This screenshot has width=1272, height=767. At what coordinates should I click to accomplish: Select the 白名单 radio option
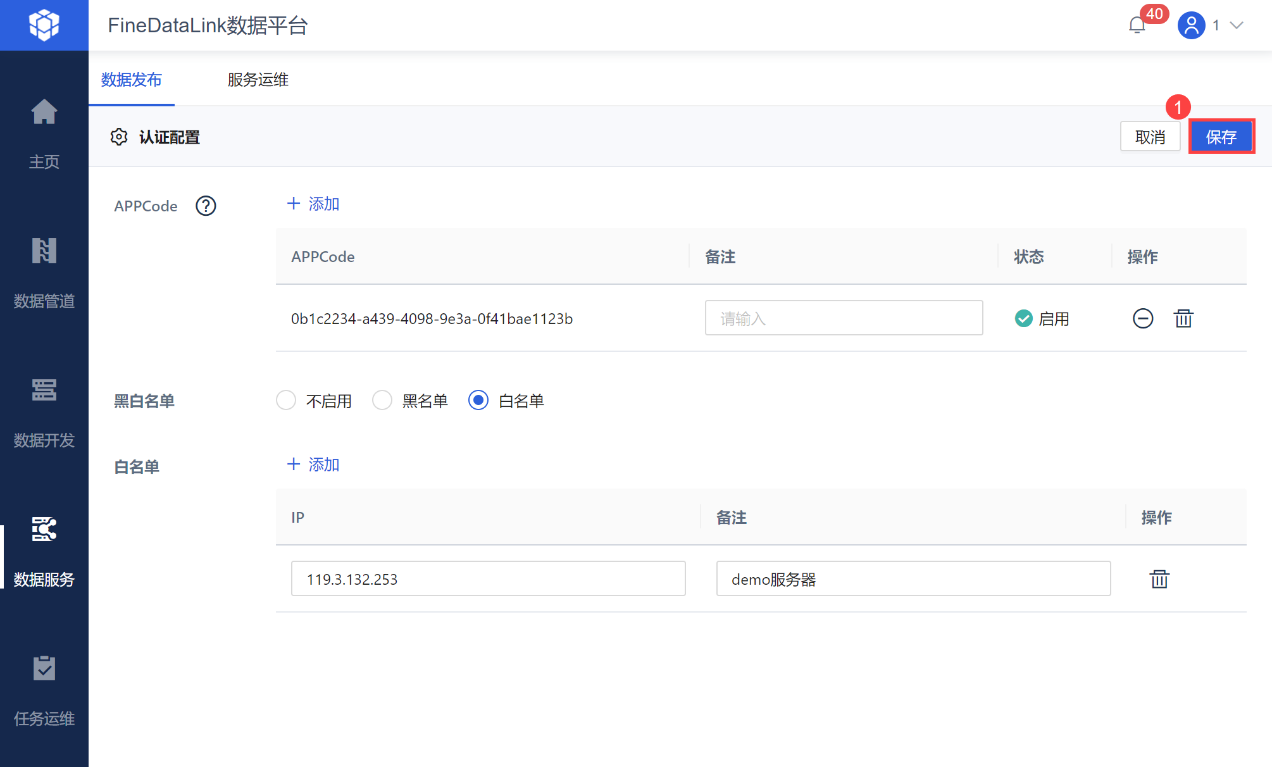[478, 401]
